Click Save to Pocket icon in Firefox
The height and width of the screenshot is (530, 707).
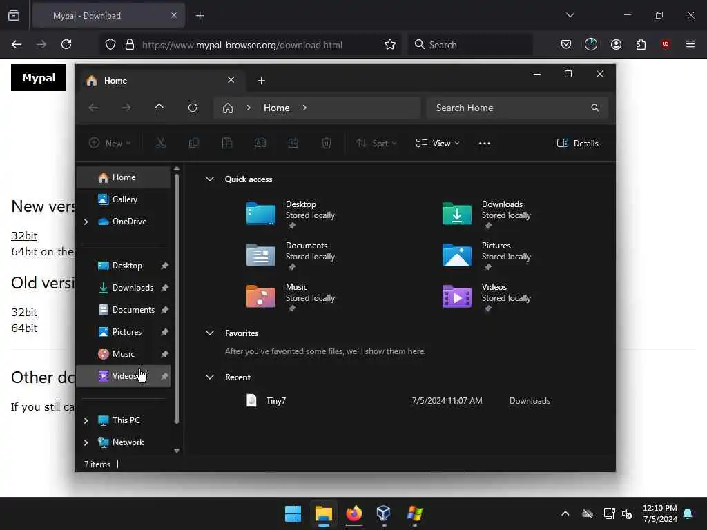tap(566, 44)
